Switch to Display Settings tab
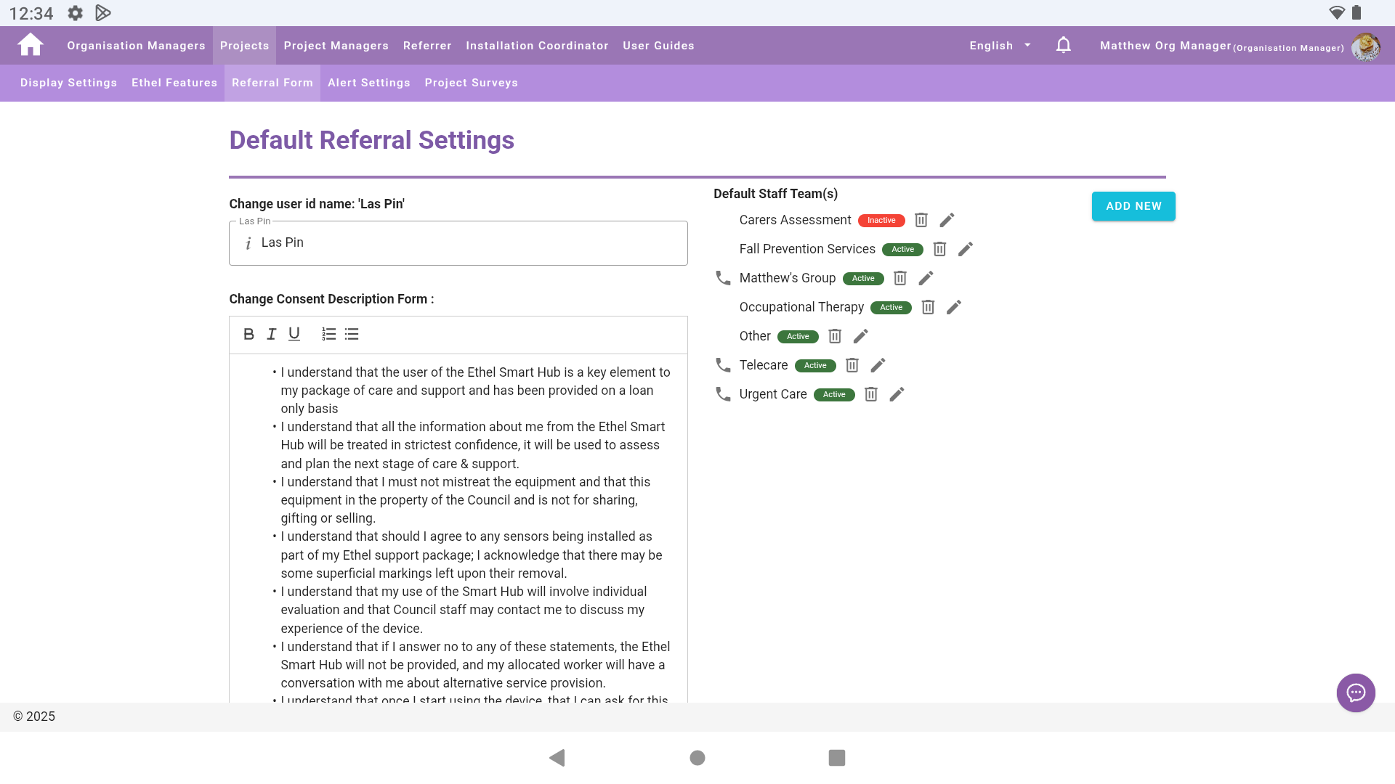 coord(68,83)
